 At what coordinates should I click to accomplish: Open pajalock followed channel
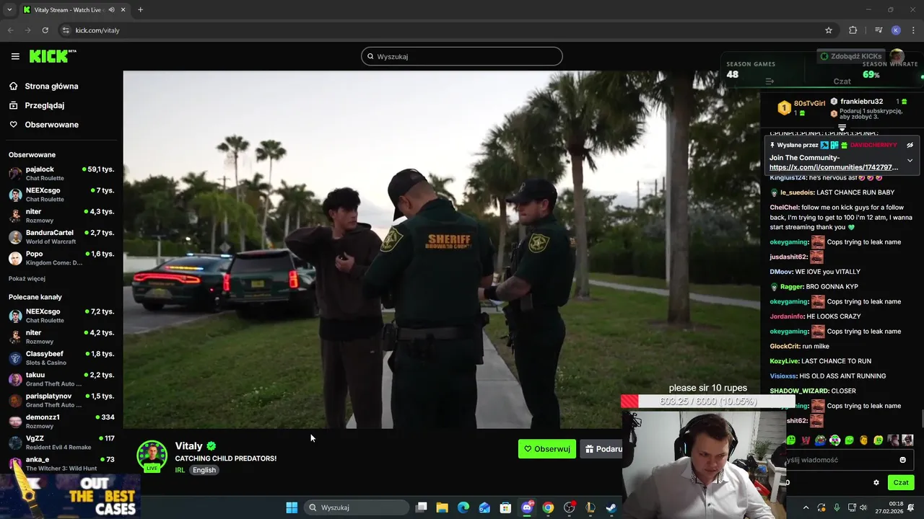tap(61, 174)
